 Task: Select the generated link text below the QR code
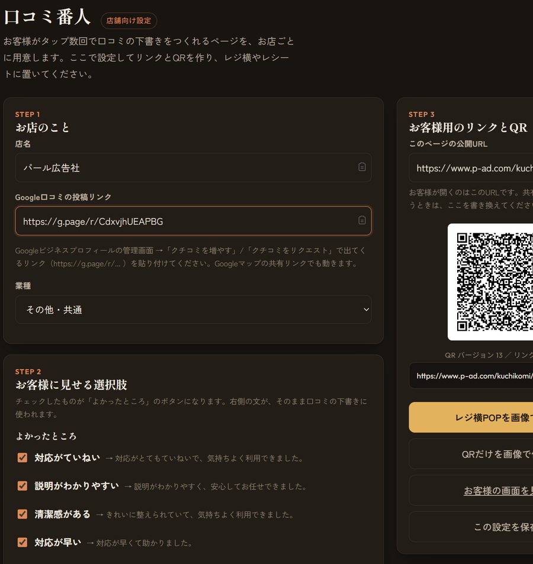click(x=471, y=376)
